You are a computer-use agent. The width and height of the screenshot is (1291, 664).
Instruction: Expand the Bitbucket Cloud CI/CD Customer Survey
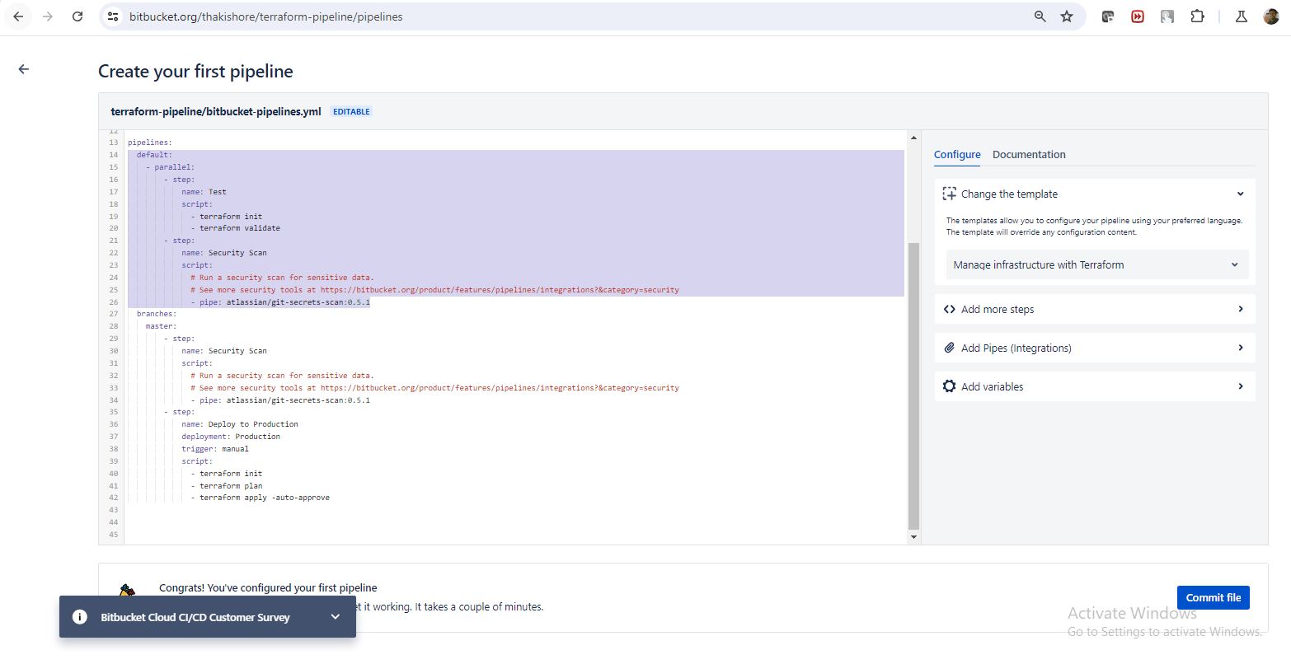pyautogui.click(x=335, y=617)
